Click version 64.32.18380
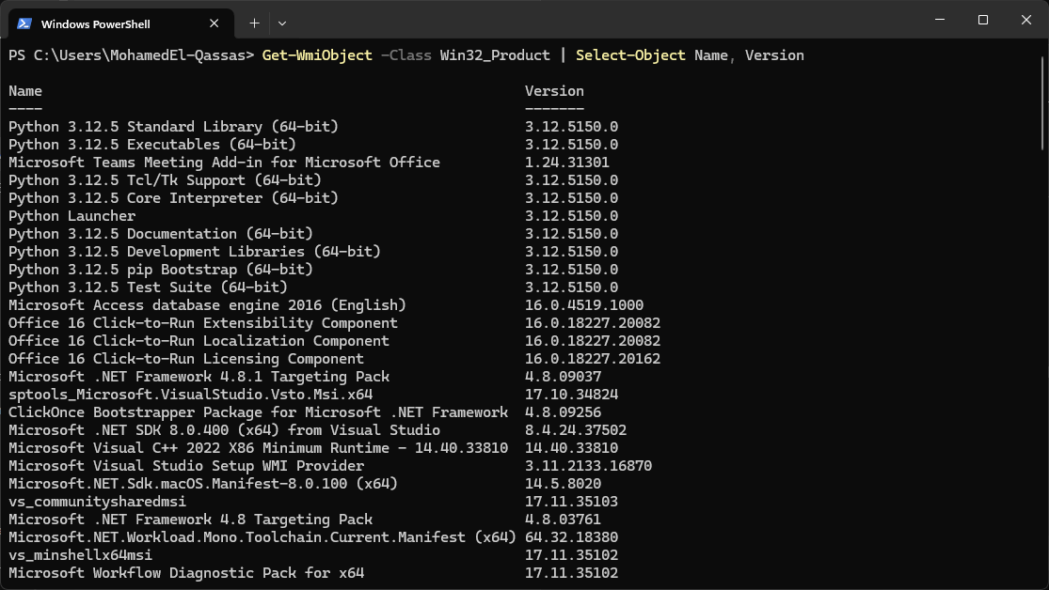 tap(571, 537)
